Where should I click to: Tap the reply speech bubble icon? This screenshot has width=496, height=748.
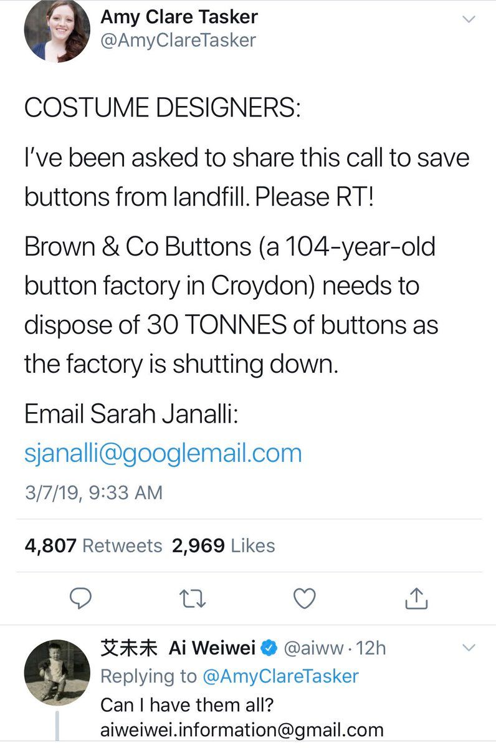click(81, 598)
